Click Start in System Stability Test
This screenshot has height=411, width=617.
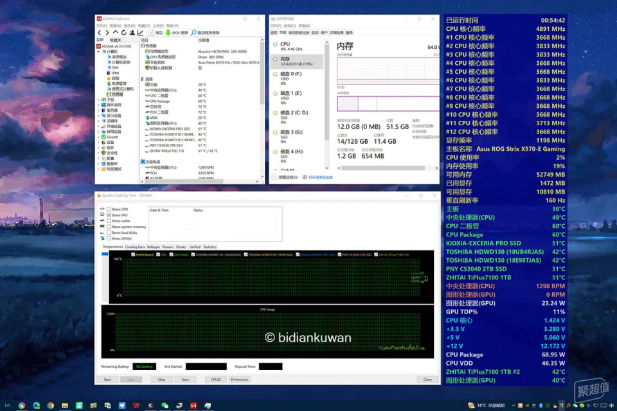pyautogui.click(x=107, y=380)
